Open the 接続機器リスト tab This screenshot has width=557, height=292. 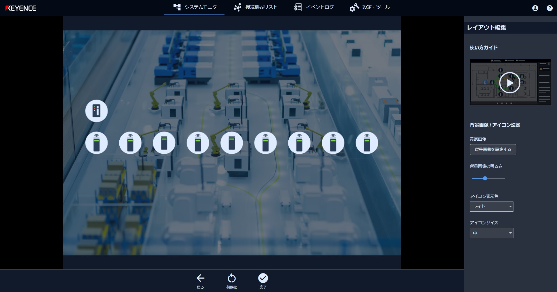[x=256, y=7]
